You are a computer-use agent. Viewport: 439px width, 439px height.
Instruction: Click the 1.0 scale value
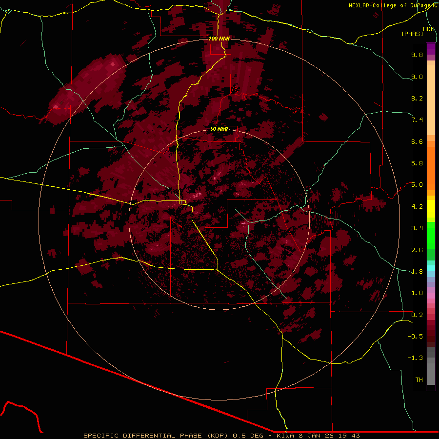coord(417,293)
